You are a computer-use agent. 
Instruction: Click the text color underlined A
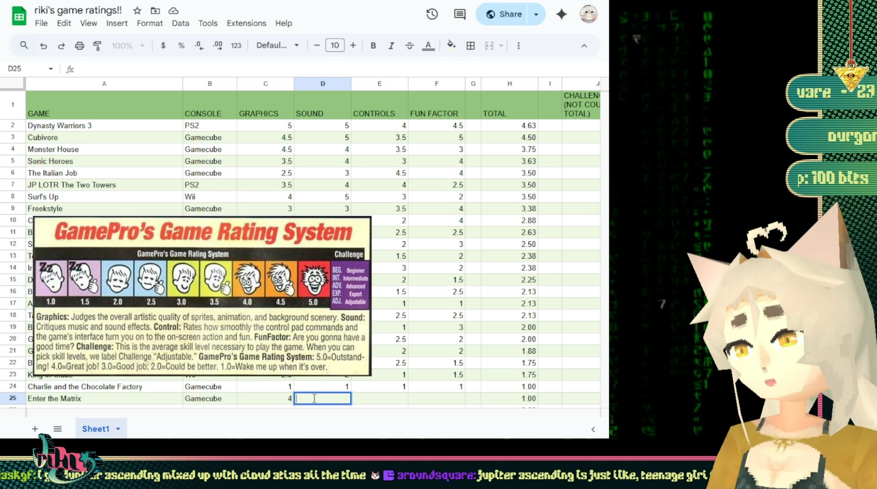tap(428, 46)
